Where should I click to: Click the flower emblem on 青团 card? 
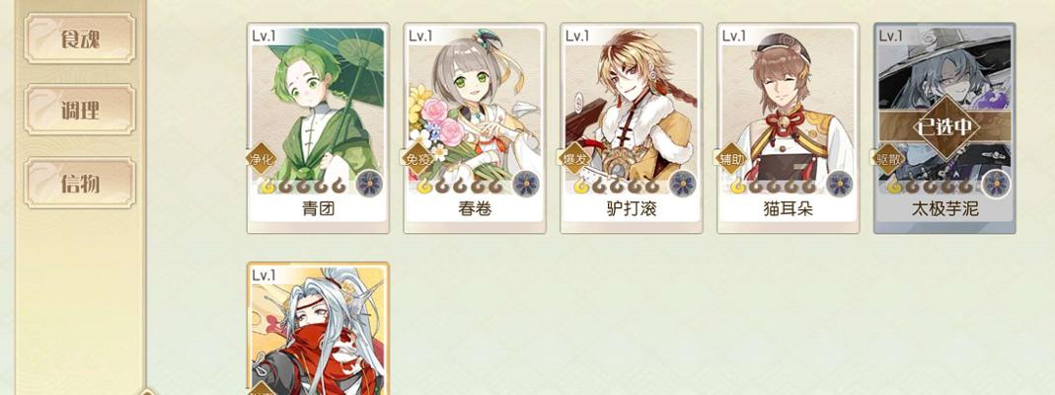369,184
